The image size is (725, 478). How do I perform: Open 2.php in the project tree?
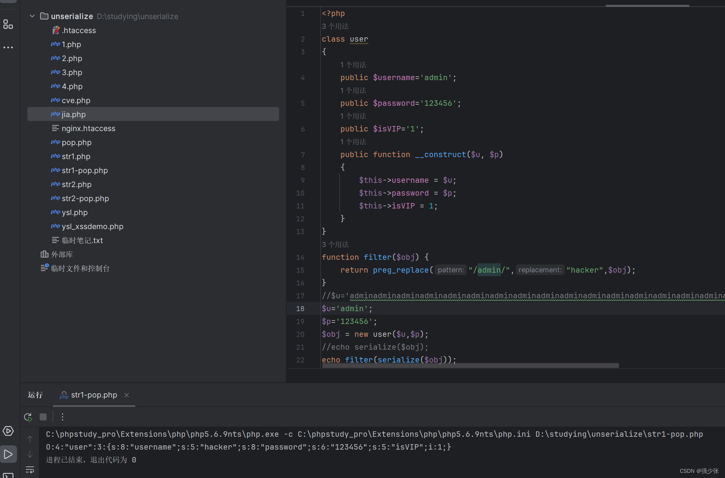[x=72, y=58]
